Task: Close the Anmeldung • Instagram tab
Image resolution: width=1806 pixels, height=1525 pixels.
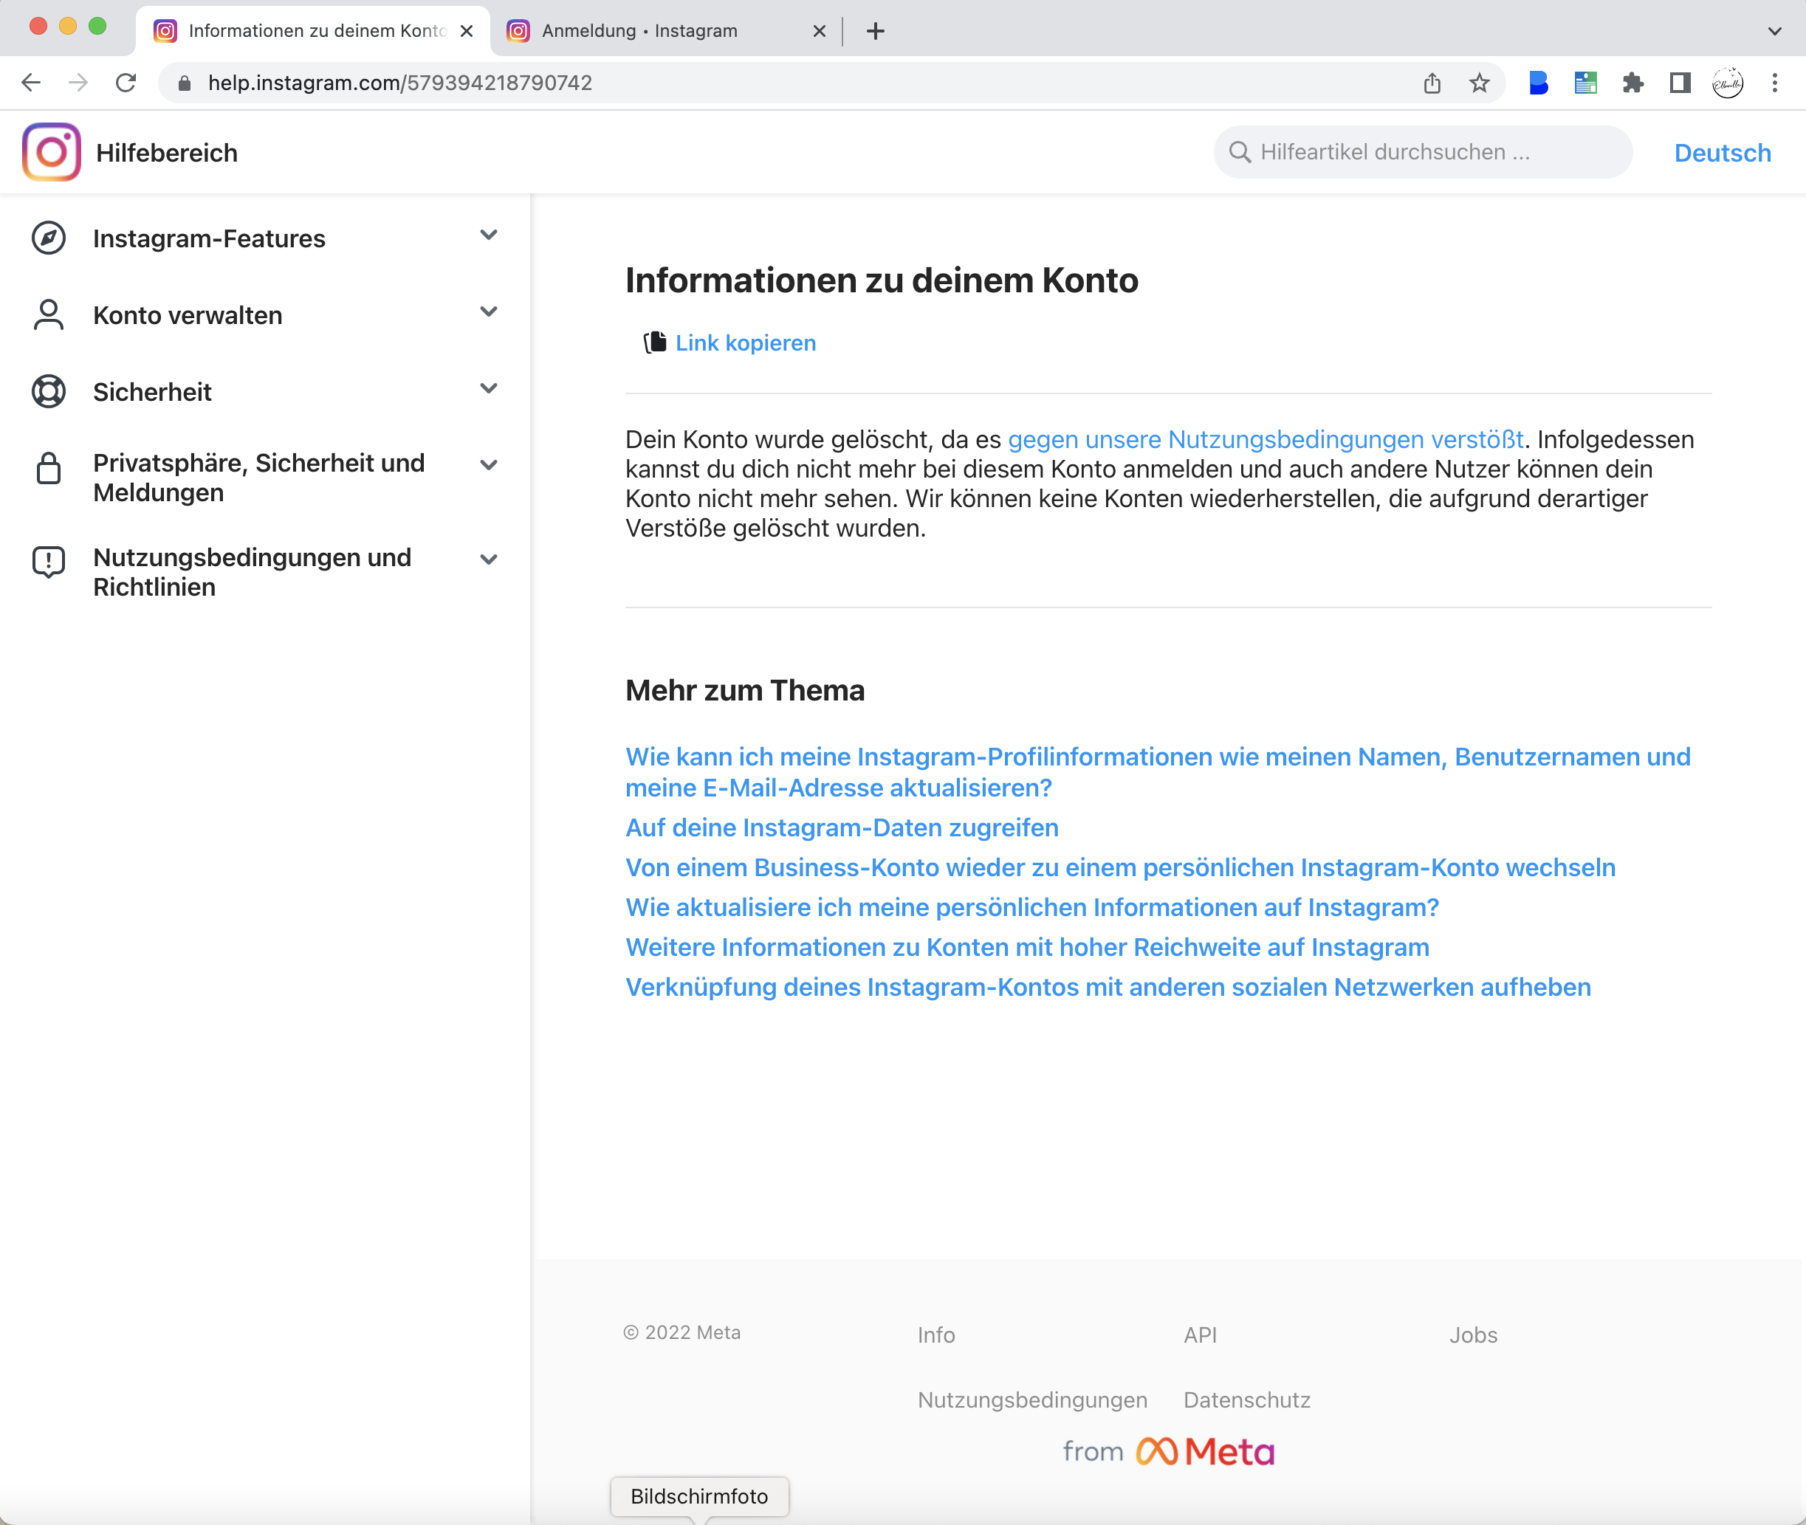Action: click(820, 31)
